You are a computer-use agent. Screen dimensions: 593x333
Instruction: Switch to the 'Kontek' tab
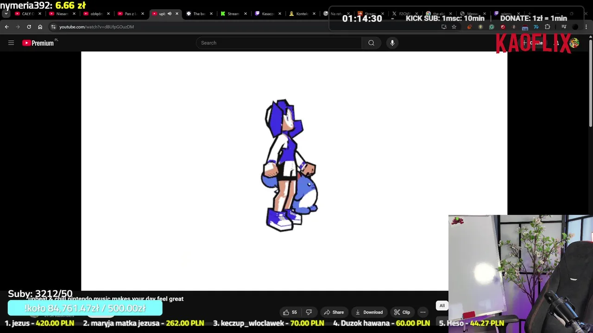(x=301, y=14)
